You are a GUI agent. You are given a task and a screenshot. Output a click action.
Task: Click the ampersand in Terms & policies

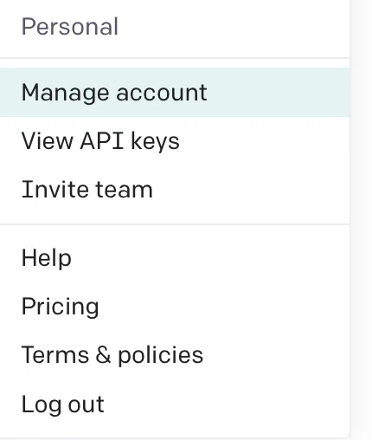103,354
